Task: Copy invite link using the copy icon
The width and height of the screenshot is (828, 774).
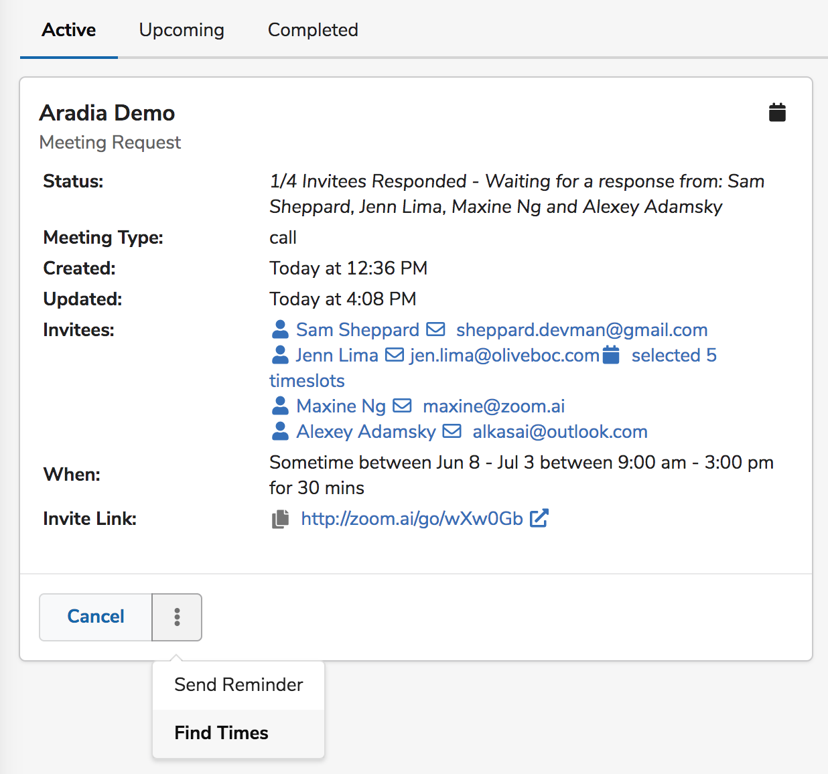Action: click(x=281, y=519)
